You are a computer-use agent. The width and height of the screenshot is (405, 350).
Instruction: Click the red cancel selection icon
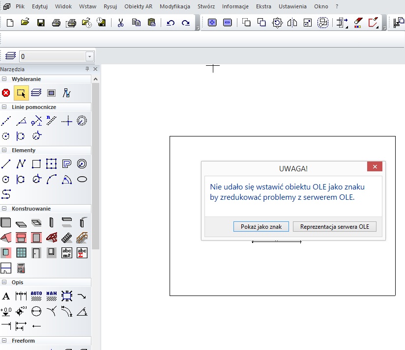click(x=6, y=92)
